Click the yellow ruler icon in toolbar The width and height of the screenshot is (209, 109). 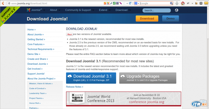[206, 3]
